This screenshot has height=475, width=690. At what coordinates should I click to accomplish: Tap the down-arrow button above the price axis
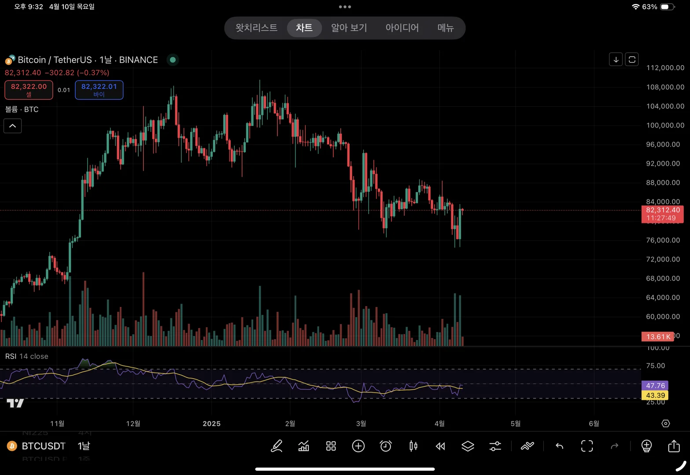616,59
